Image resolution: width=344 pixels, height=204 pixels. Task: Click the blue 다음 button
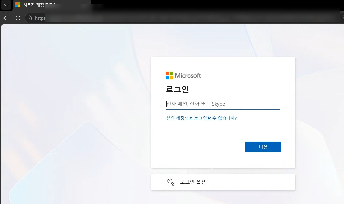click(x=263, y=147)
